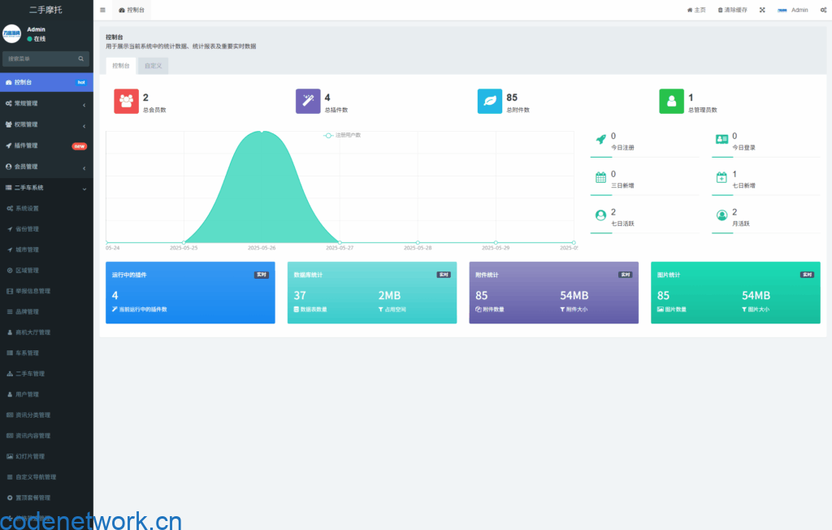Screen dimensions: 832x530
Task: Open 举报信息管理 in the sidebar
Action: pyautogui.click(x=46, y=291)
